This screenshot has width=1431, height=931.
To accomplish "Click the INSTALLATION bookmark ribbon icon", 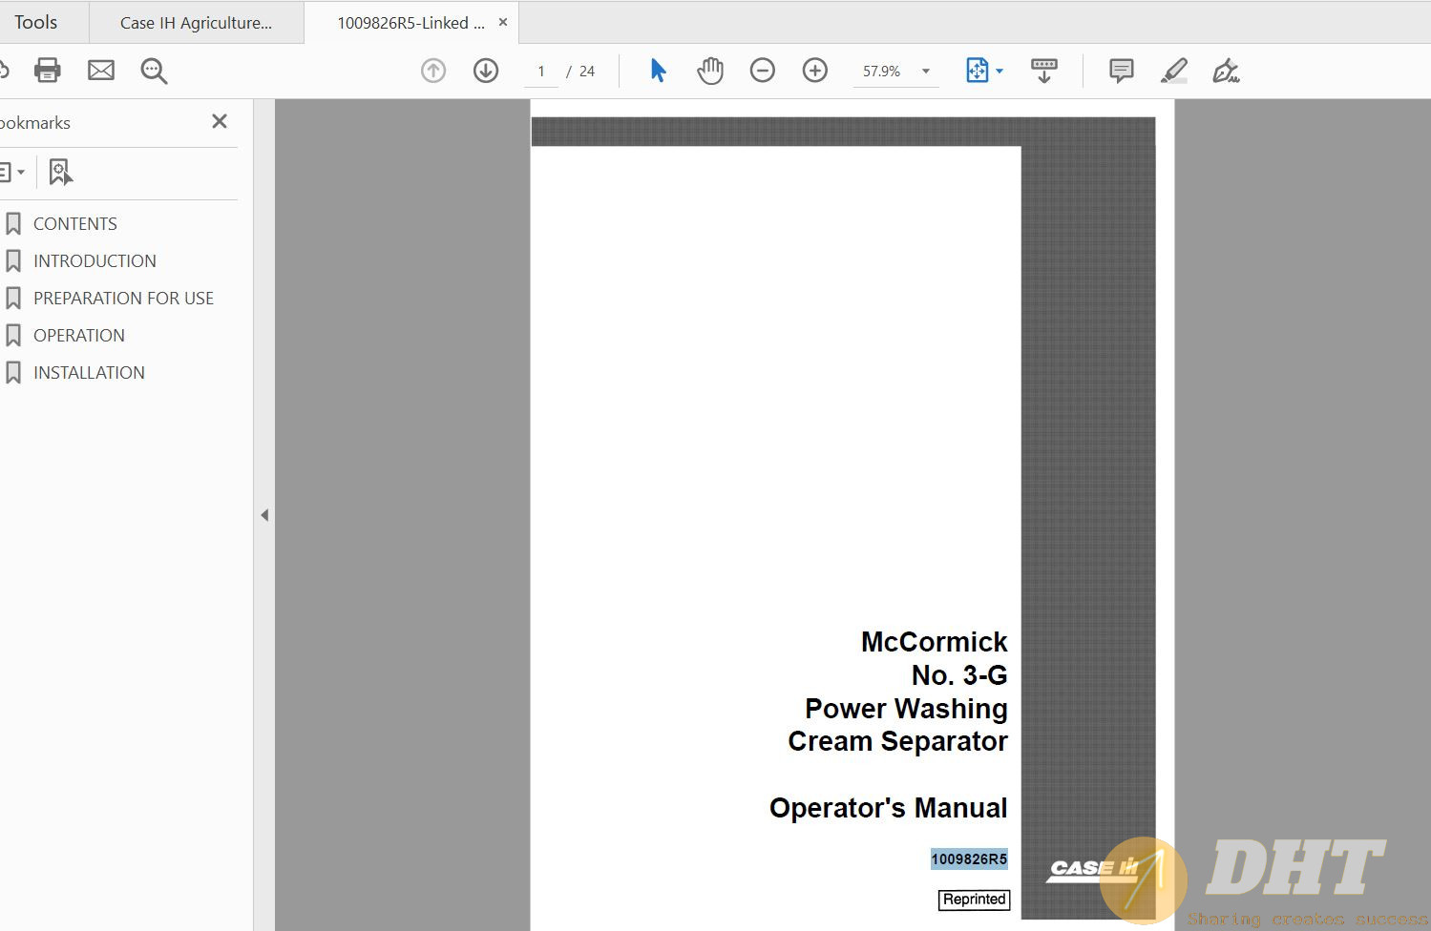I will tap(13, 373).
